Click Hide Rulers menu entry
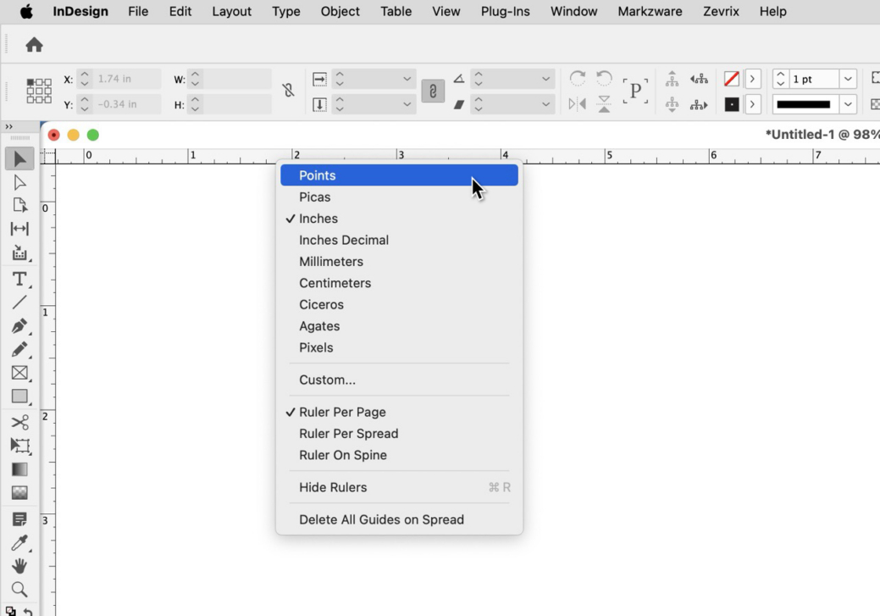The height and width of the screenshot is (616, 880). pos(399,487)
